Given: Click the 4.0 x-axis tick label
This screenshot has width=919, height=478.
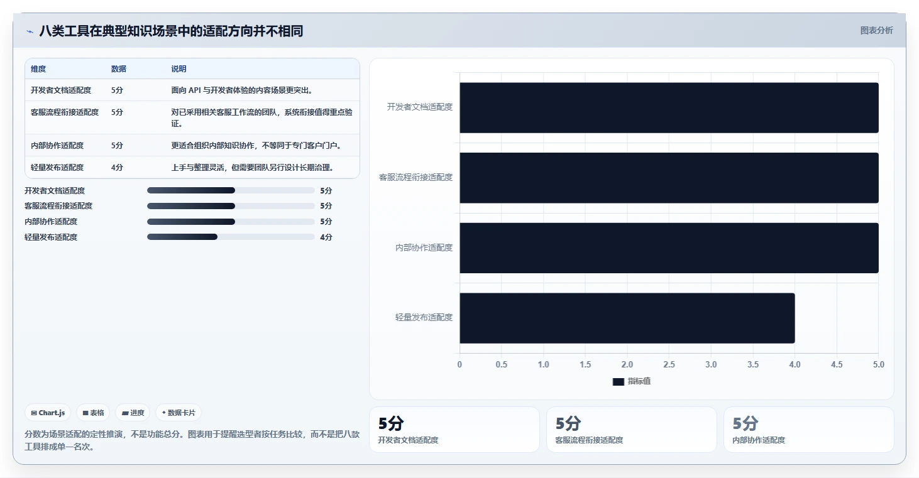Looking at the screenshot, I should tap(795, 365).
